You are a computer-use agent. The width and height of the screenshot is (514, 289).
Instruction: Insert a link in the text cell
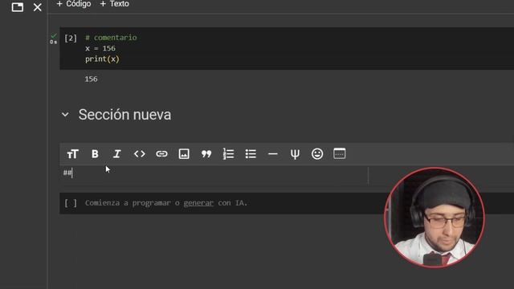tap(161, 154)
